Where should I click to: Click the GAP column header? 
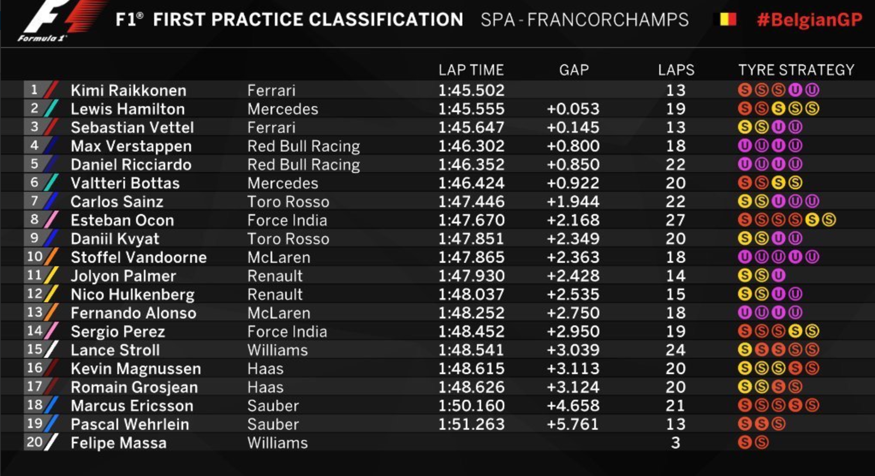(x=574, y=70)
